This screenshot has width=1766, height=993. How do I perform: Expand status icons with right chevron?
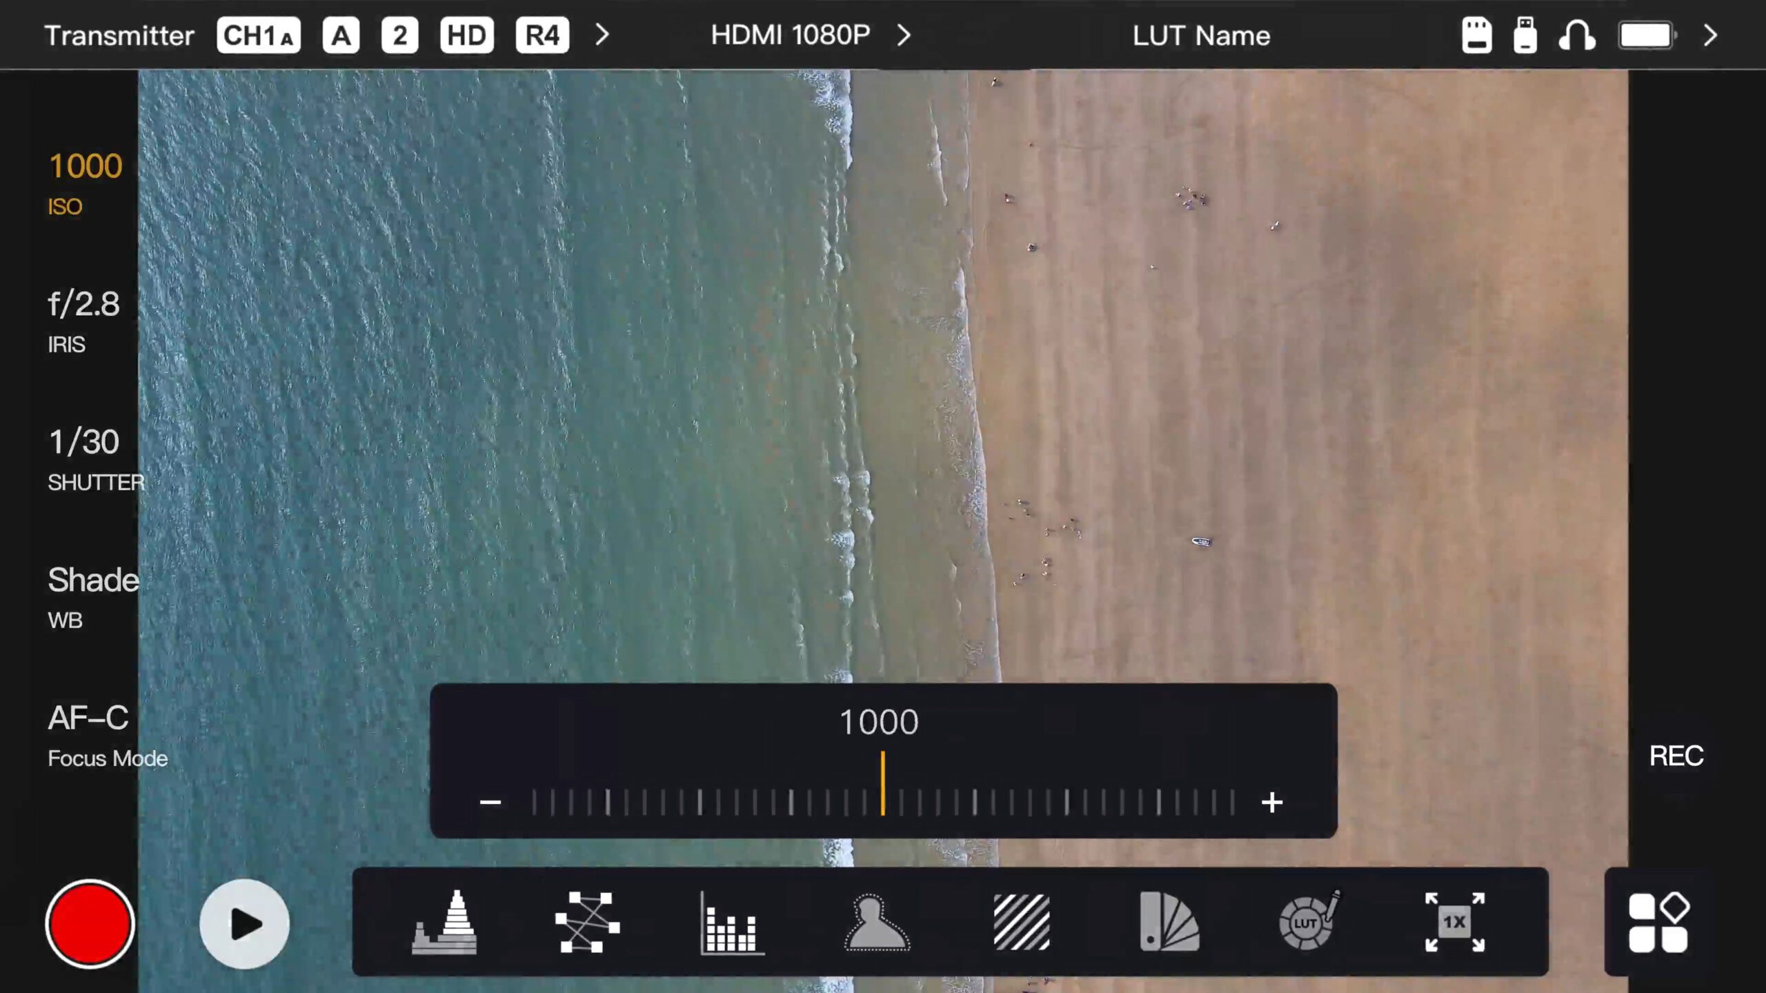coord(1709,35)
